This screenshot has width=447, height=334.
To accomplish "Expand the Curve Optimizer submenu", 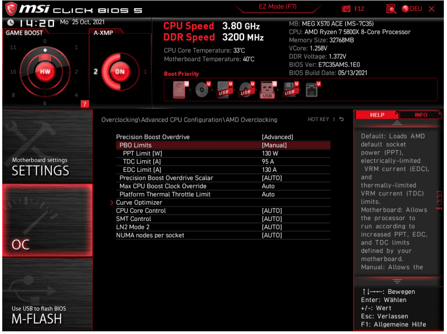I will pyautogui.click(x=139, y=203).
